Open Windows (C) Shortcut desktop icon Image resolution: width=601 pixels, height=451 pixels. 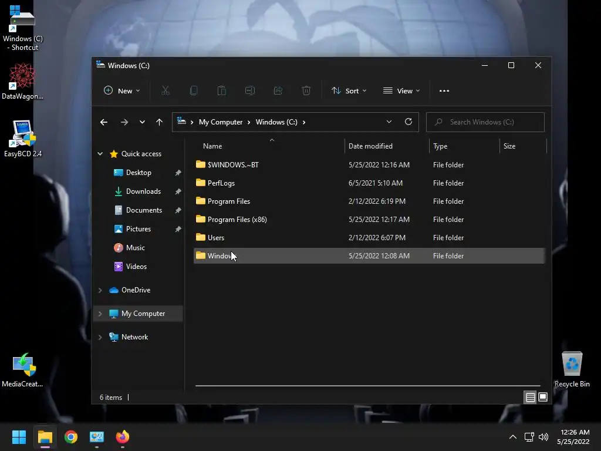(x=23, y=28)
